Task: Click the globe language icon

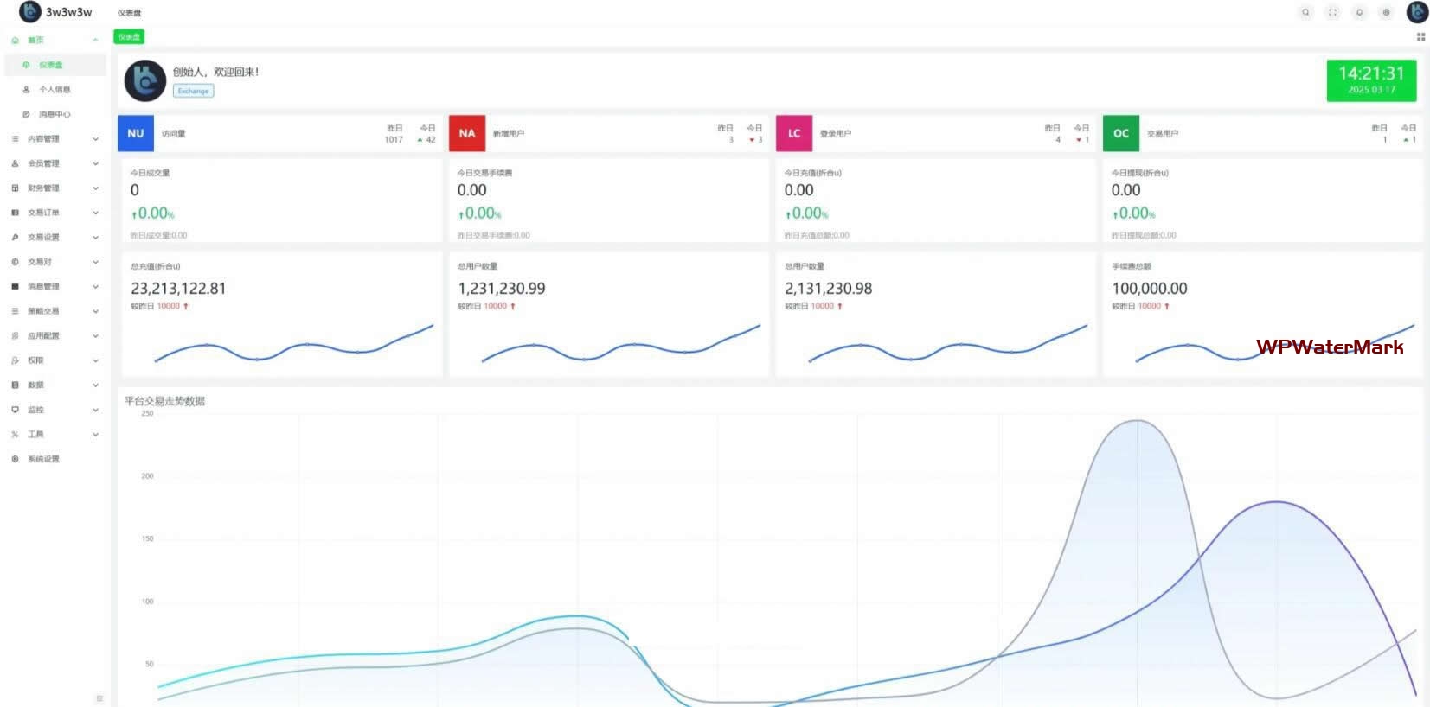Action: (1386, 12)
